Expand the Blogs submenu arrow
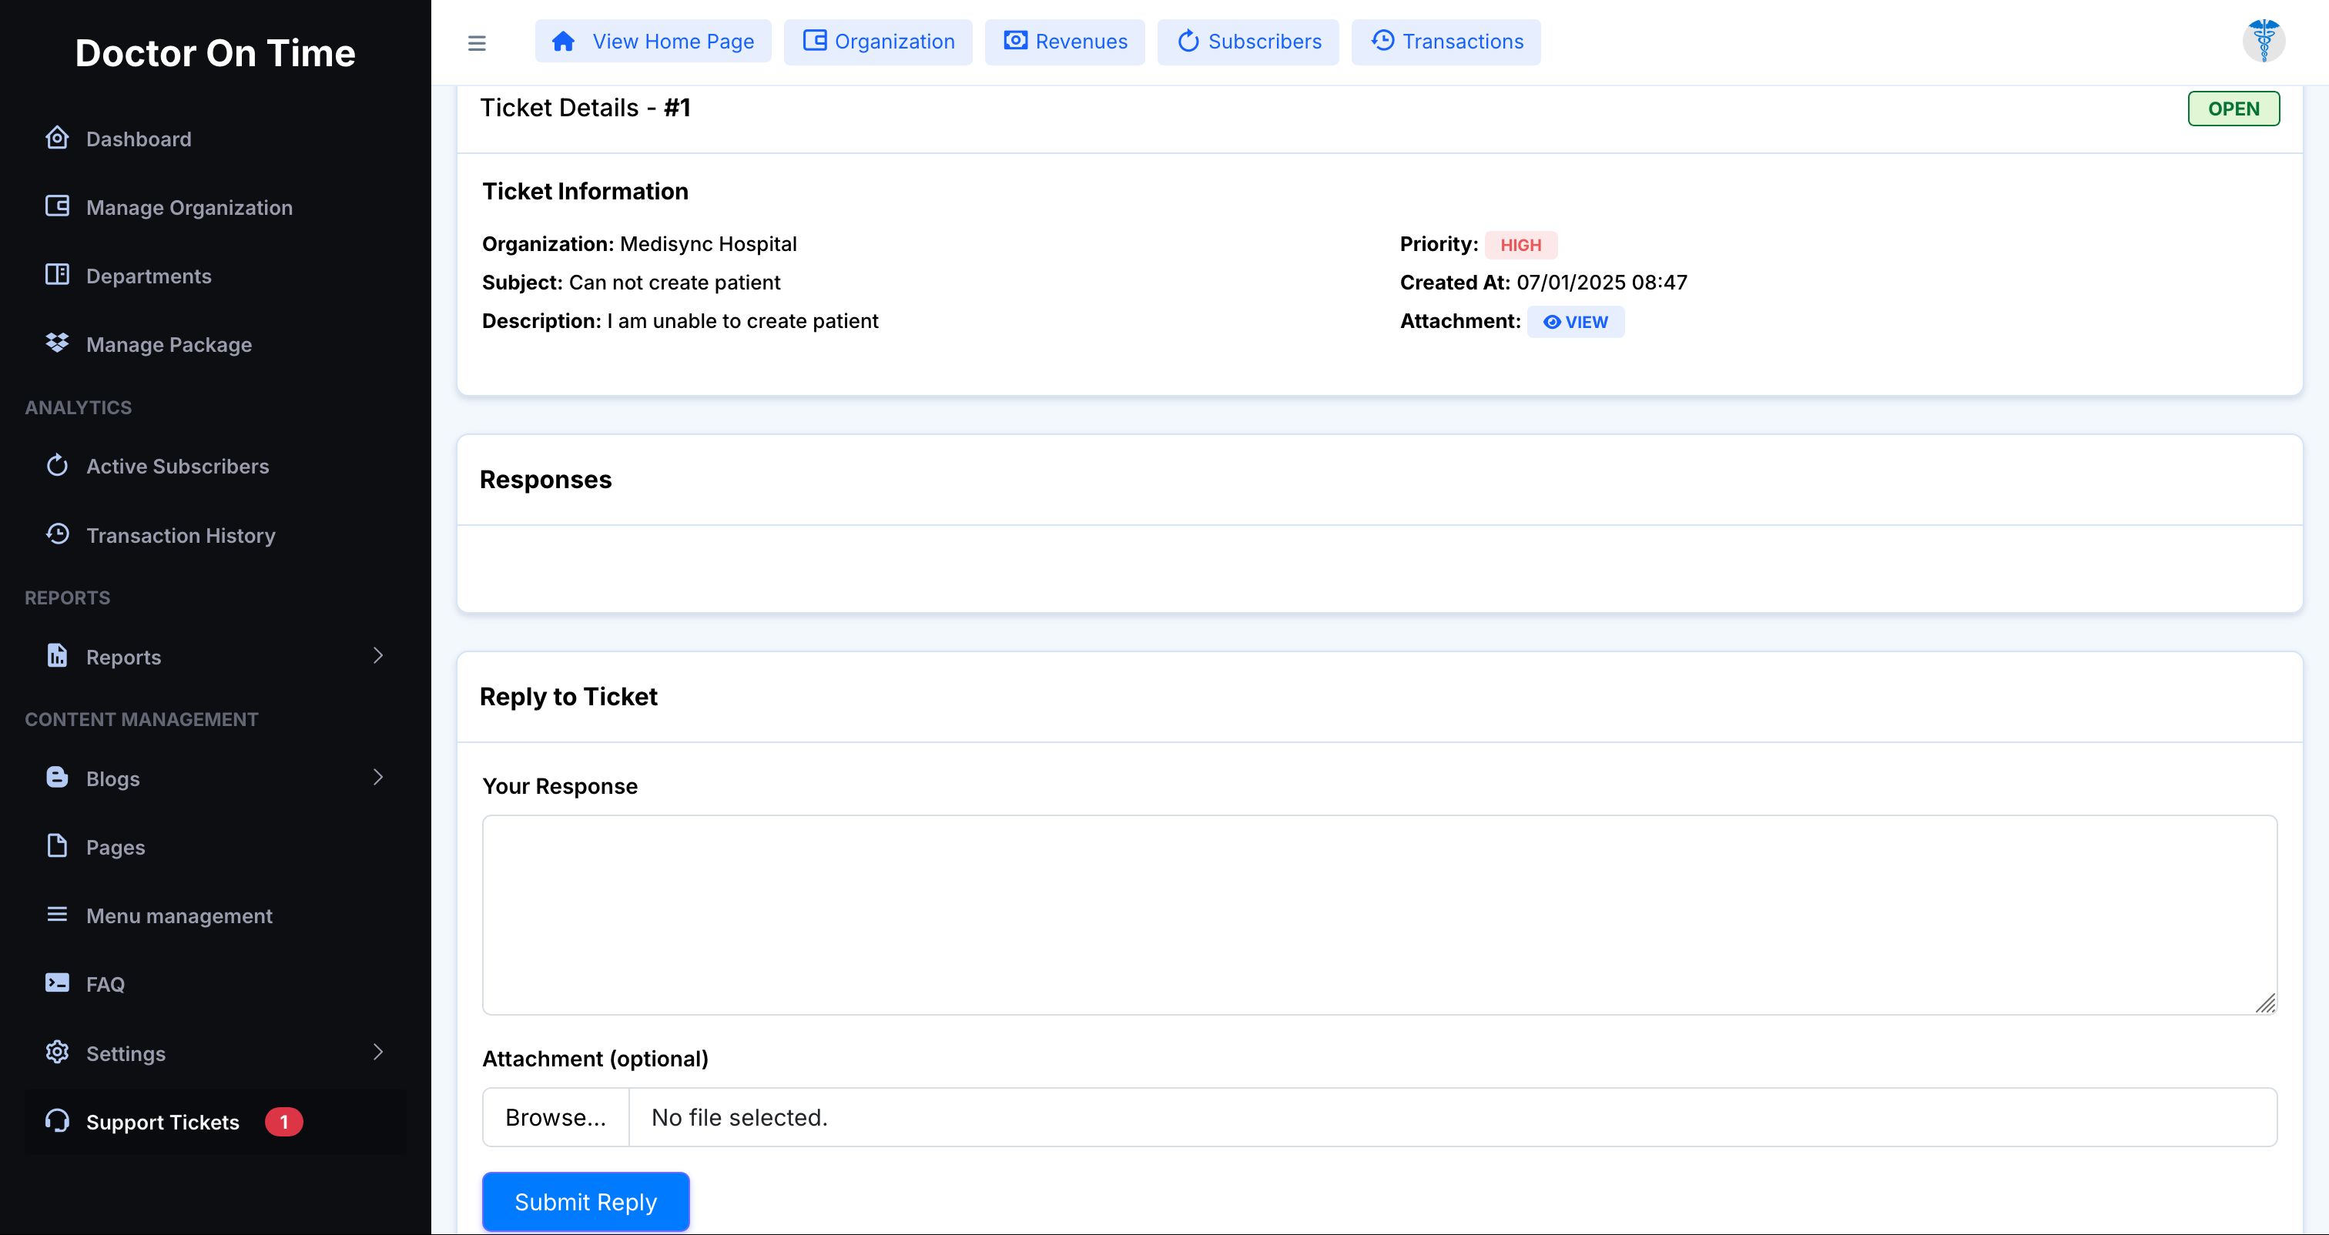 tap(378, 778)
